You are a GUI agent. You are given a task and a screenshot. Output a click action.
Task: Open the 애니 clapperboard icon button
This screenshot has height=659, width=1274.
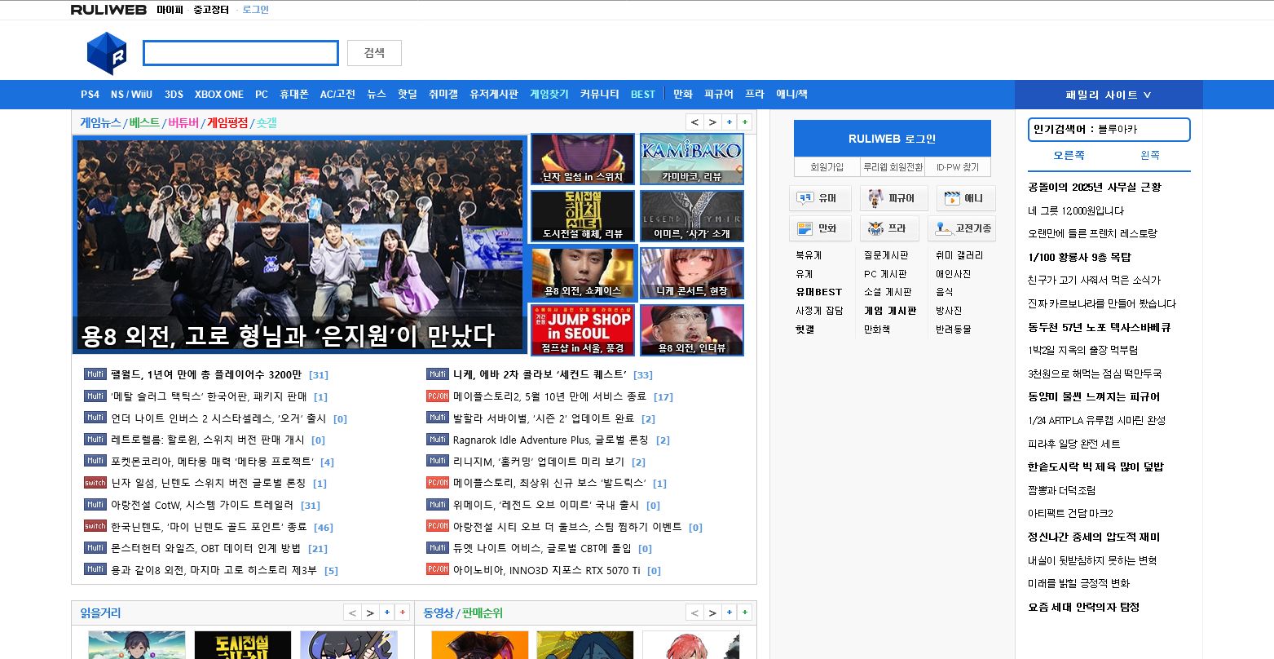coord(966,198)
